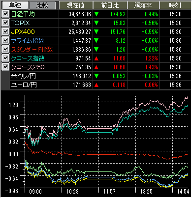The height and width of the screenshot is (198, 192).
Task: Click the 0.06% change rate
Action: [x=152, y=85]
